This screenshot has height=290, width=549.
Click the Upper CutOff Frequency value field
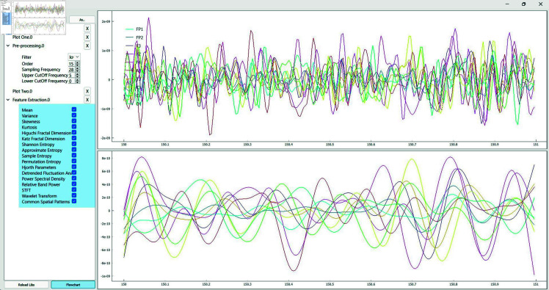(x=71, y=76)
